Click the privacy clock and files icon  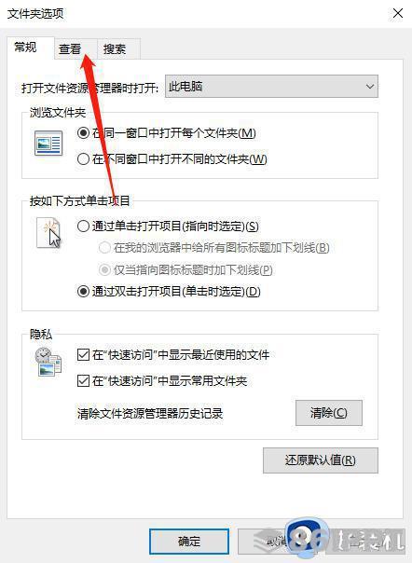[48, 362]
